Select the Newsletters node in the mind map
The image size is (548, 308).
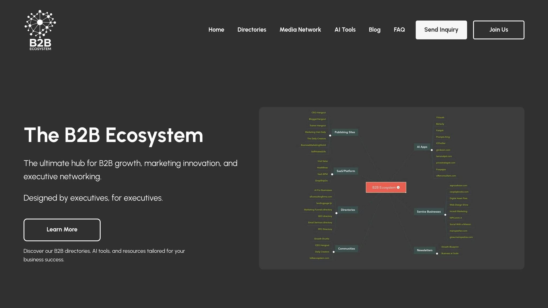(425, 250)
